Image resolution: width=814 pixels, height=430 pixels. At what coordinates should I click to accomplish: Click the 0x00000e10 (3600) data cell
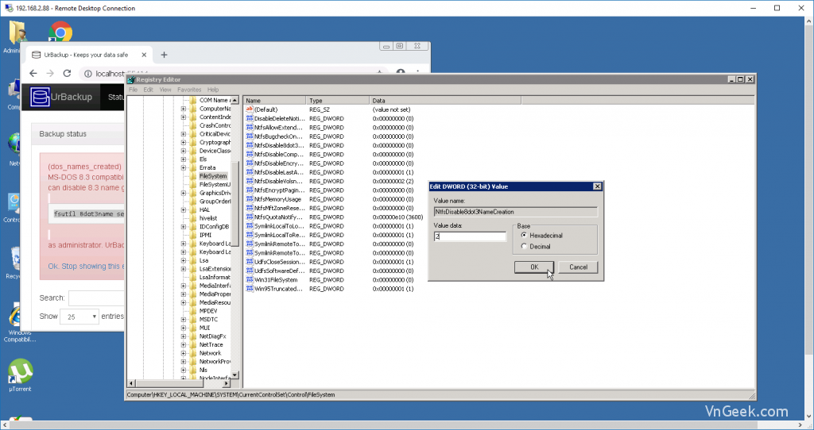tap(397, 217)
